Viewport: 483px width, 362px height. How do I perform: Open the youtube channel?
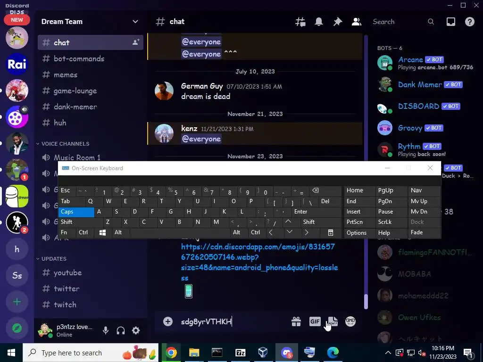[x=91, y=272]
